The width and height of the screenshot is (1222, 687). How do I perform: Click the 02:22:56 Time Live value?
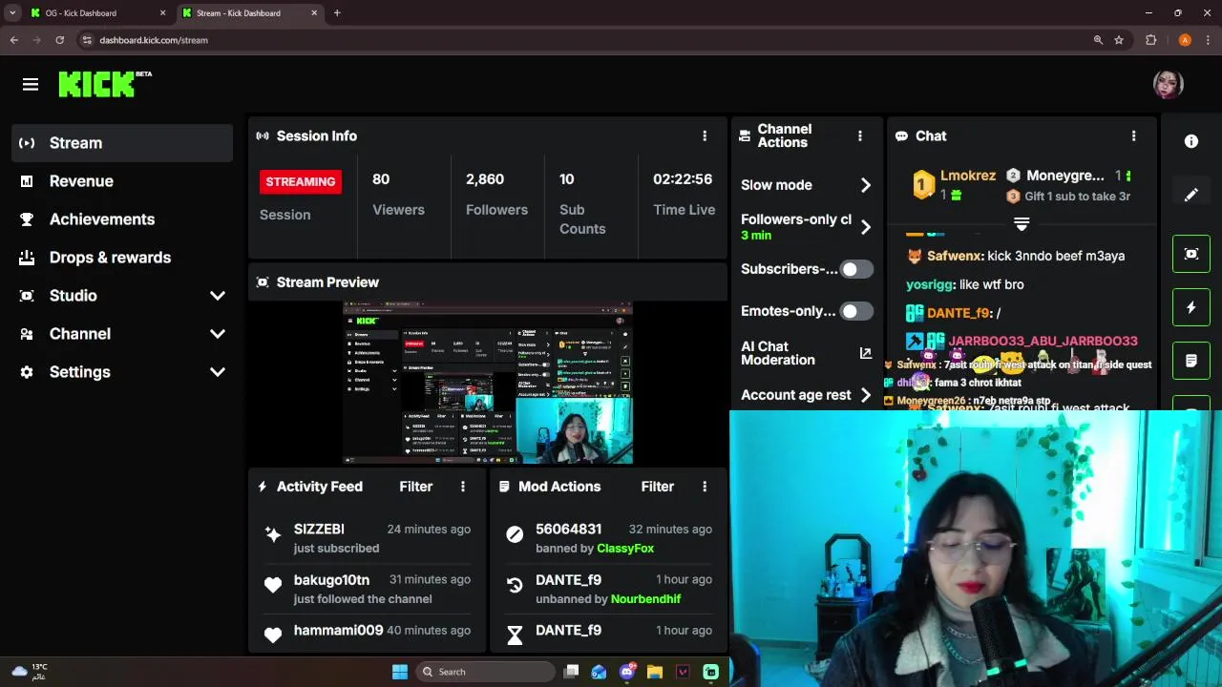[x=683, y=179]
